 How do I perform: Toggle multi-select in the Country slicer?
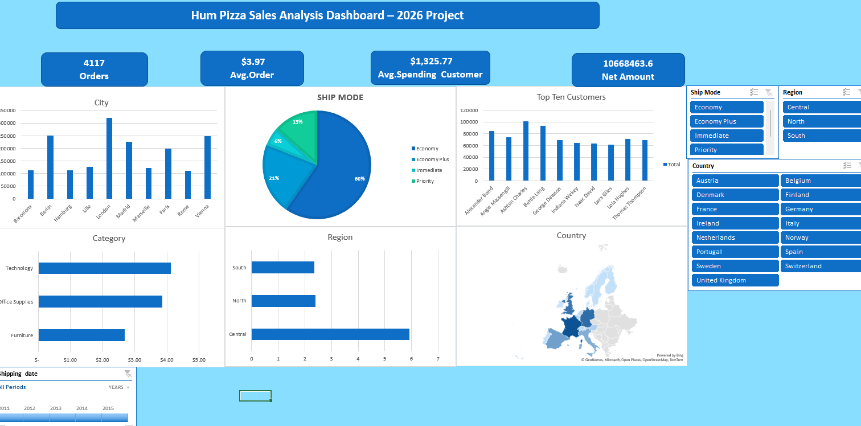[846, 166]
